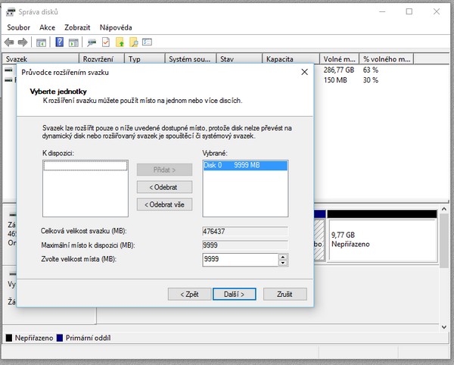Click the < Odebrat vše button

pyautogui.click(x=164, y=204)
